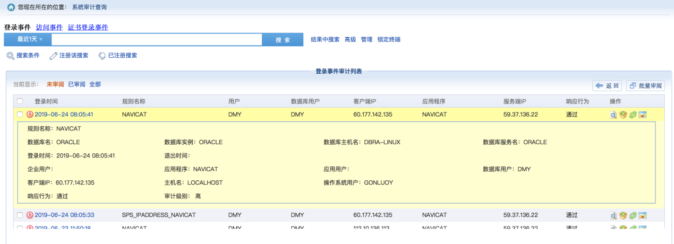Show 未审阅 events only
Image resolution: width=674 pixels, height=244 pixels.
(x=55, y=84)
